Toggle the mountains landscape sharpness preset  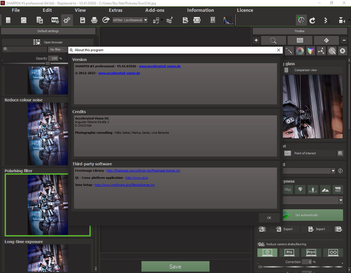pos(325,190)
